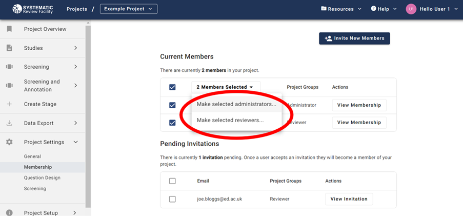Expand the Resources menu
The image size is (463, 217).
point(341,9)
